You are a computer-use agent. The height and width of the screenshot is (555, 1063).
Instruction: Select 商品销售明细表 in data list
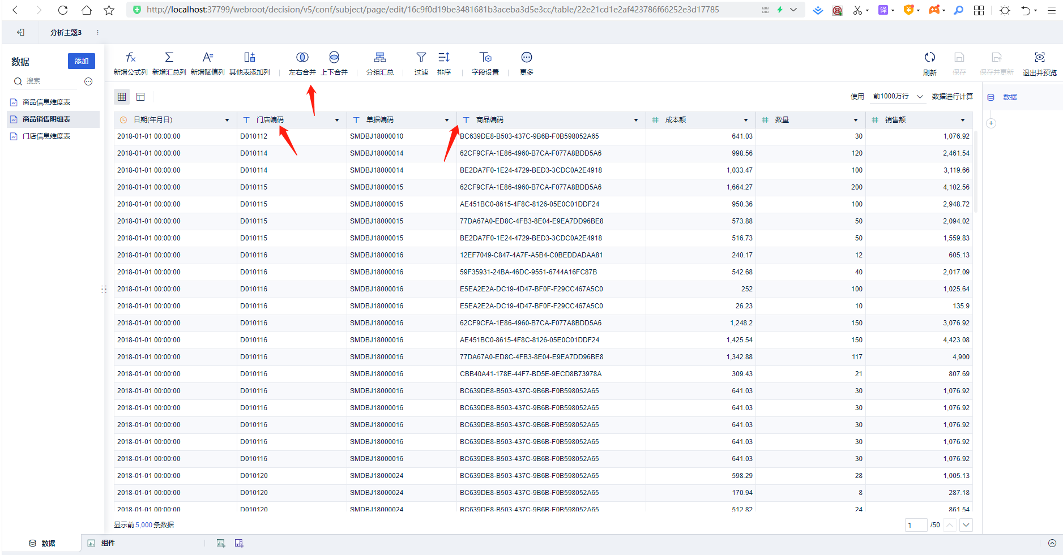[x=53, y=119]
